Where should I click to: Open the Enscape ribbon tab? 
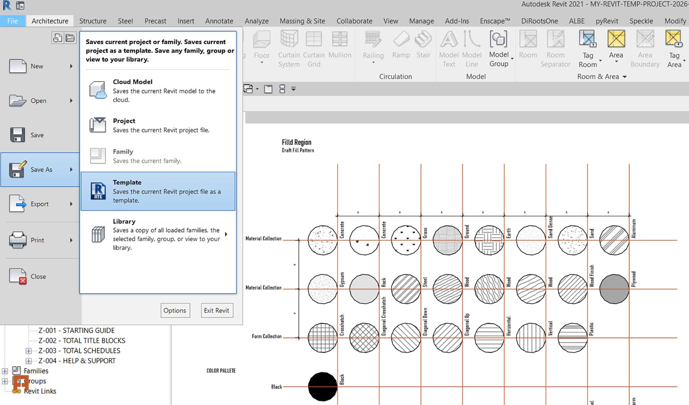[495, 21]
